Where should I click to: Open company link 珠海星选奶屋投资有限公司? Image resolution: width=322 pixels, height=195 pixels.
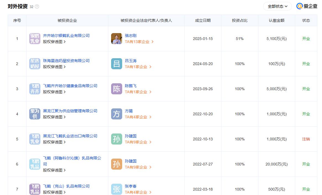66,61
